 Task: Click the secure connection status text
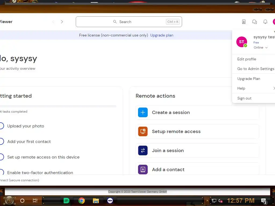(19, 180)
